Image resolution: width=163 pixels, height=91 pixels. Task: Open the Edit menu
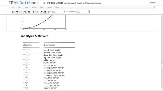coord(19,7)
